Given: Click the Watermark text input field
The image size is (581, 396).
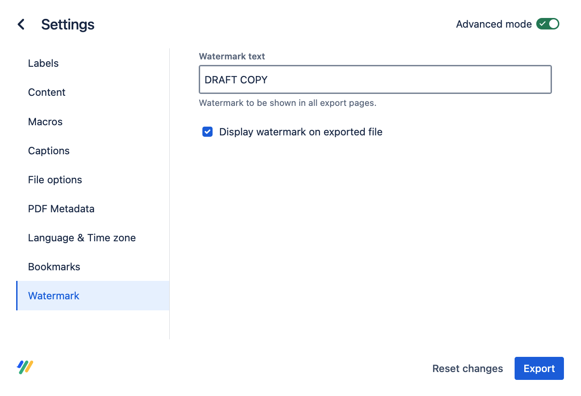Looking at the screenshot, I should [375, 80].
